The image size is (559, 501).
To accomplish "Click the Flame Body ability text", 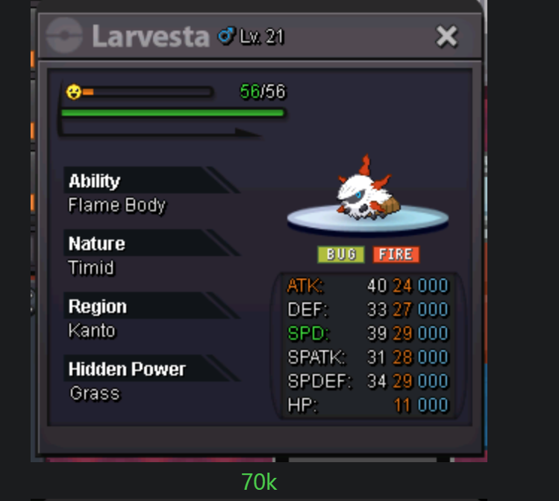I will pos(117,205).
